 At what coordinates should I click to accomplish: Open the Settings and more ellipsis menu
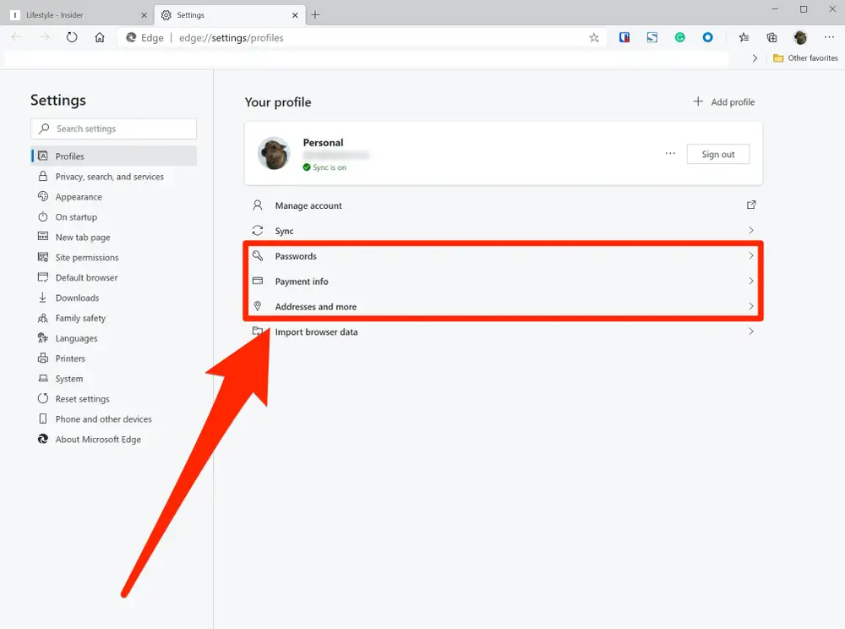click(x=829, y=37)
